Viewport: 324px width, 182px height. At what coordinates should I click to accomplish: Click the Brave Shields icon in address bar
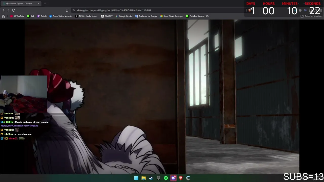coord(250,10)
